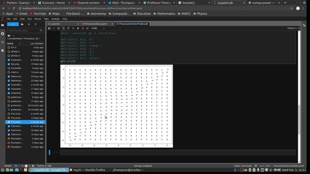Switch to Mail - Thompson browser tab

(x=124, y=3)
